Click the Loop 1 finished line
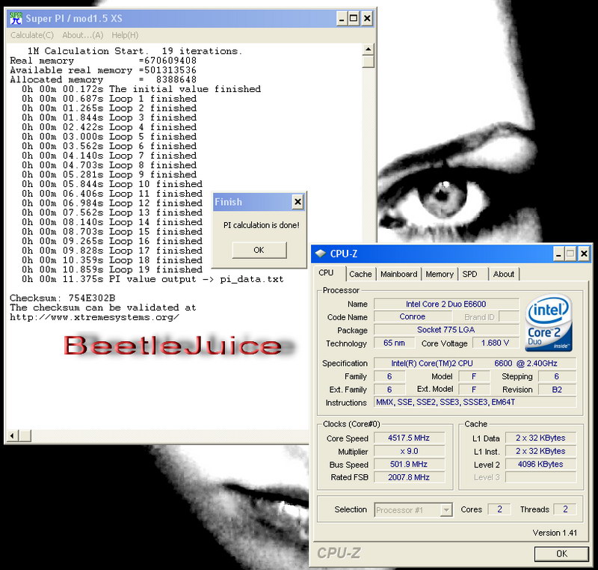The width and height of the screenshot is (598, 570). (x=109, y=99)
